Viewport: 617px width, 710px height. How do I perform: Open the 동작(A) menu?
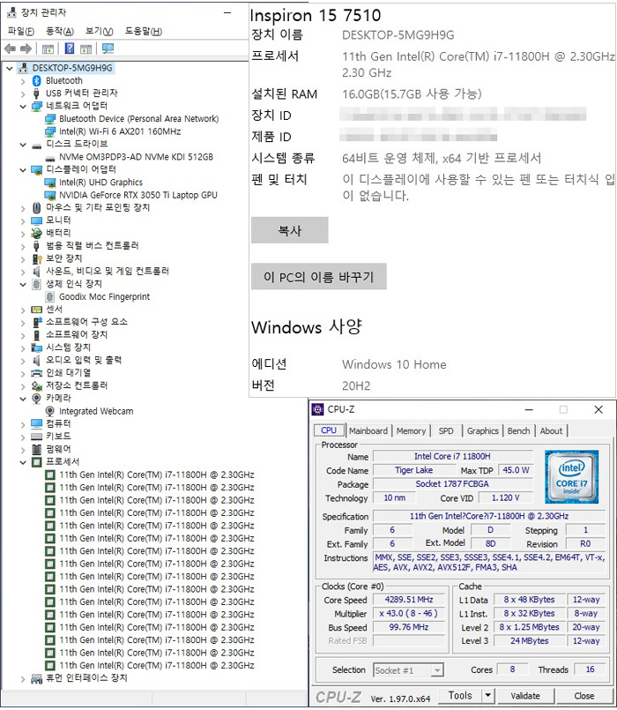pos(60,31)
